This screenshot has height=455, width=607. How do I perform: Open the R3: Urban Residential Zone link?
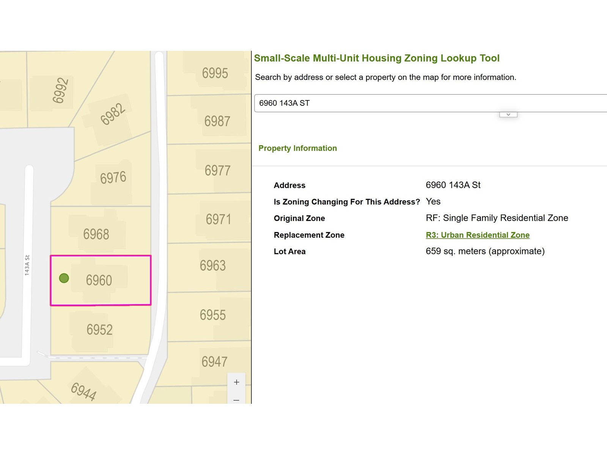tap(477, 235)
